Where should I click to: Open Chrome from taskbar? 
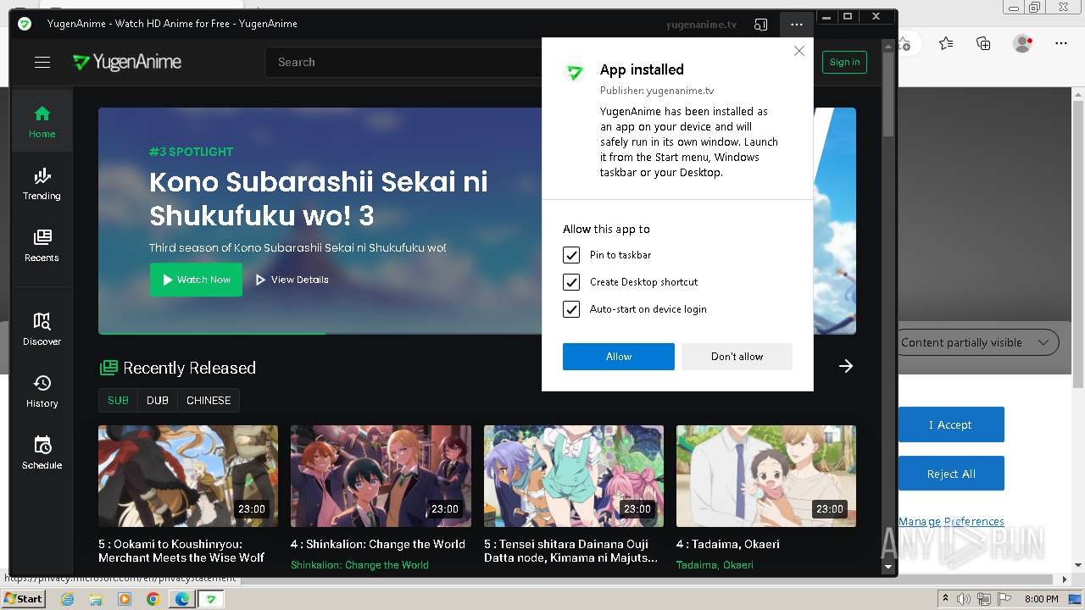pyautogui.click(x=153, y=599)
